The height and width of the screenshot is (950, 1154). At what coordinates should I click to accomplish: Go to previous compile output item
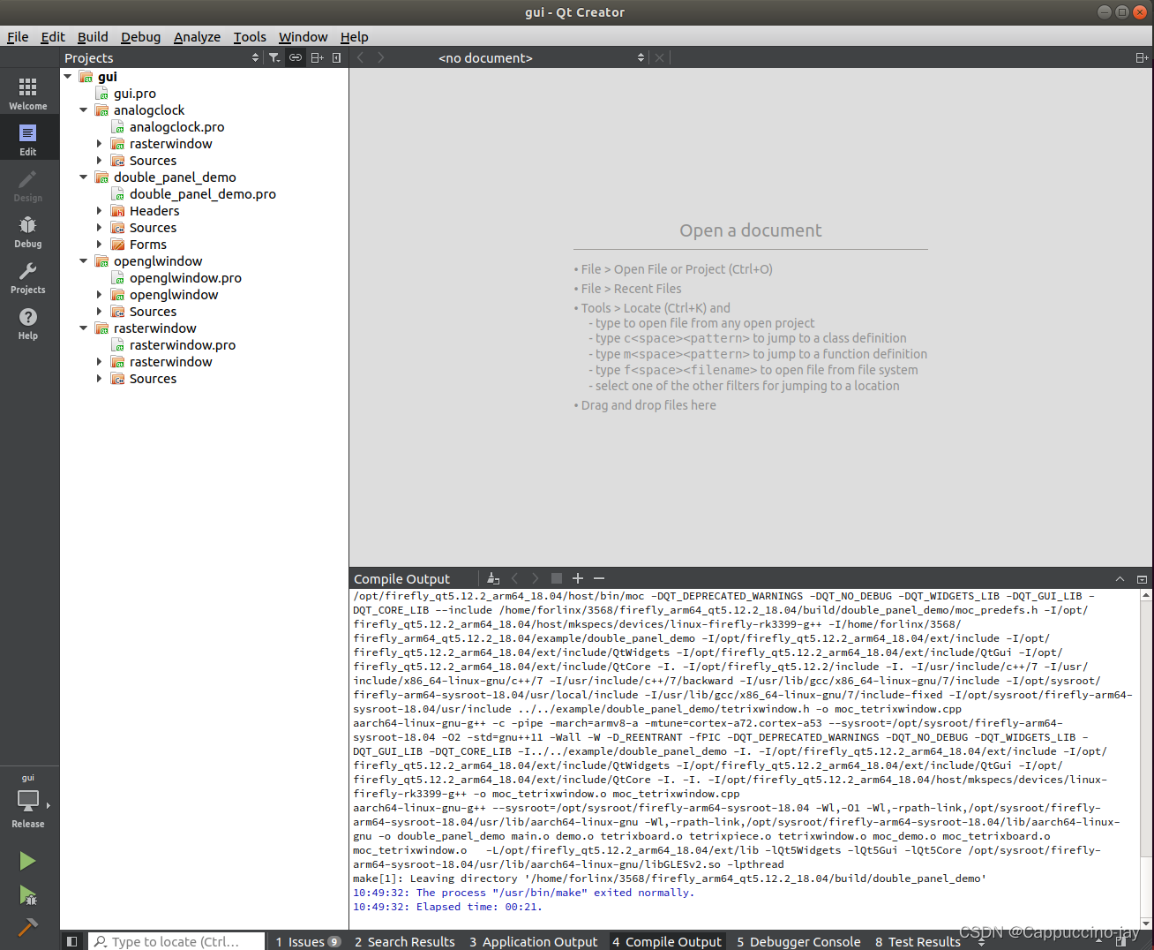515,578
